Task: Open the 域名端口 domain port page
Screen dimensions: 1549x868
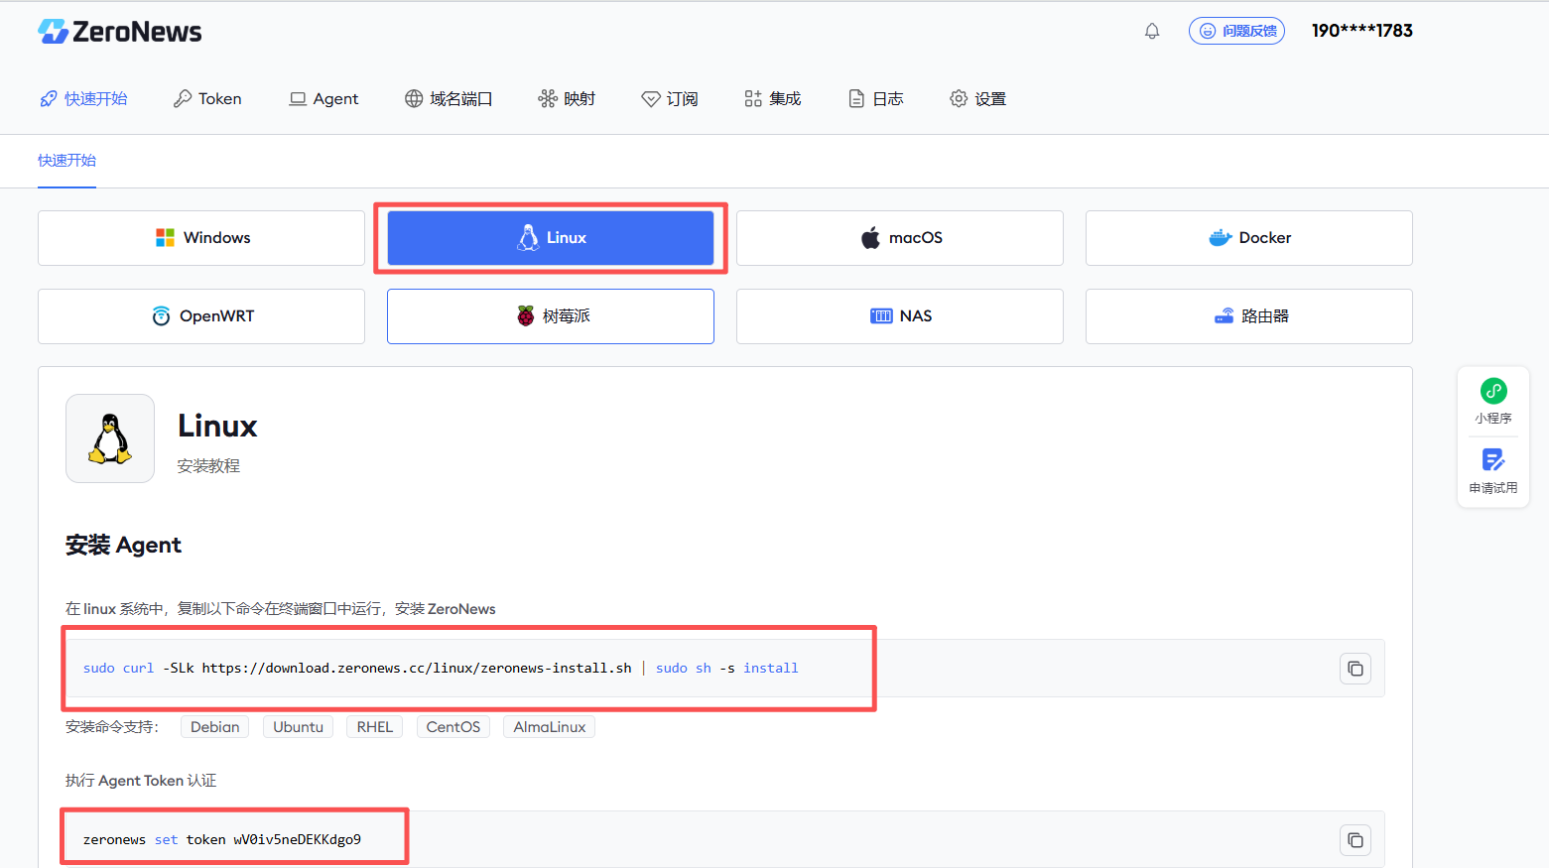Action: pos(449,99)
